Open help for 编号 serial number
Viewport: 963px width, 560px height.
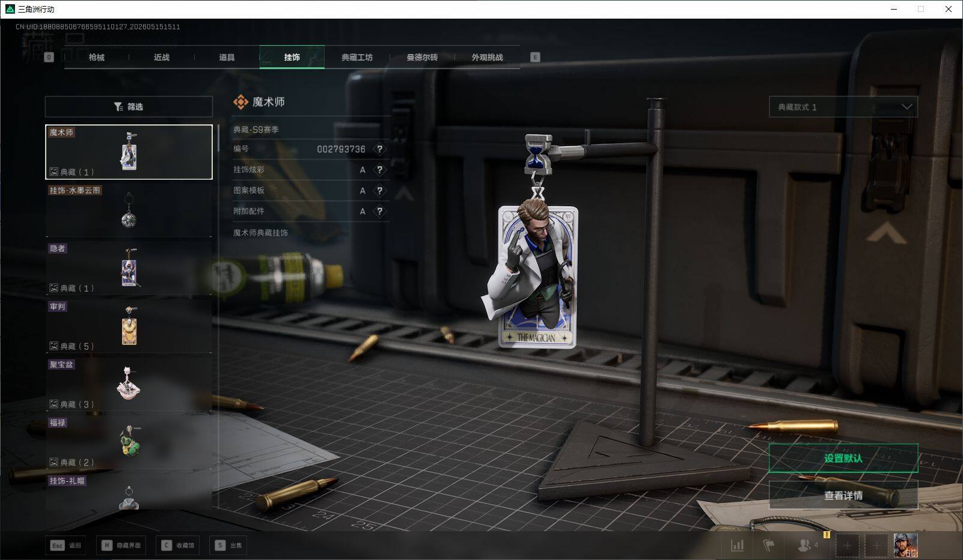point(379,149)
